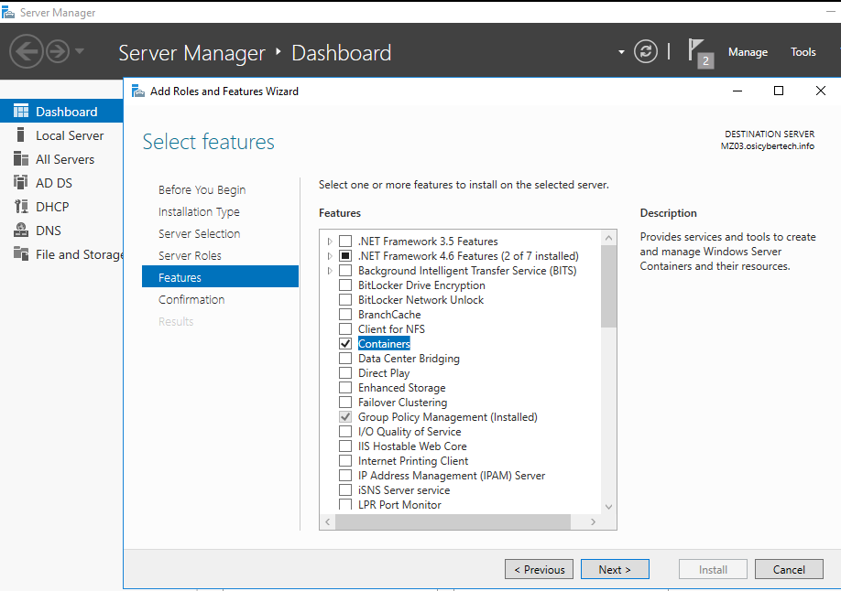Click the features list vertical scrollbar thumb

[608, 286]
